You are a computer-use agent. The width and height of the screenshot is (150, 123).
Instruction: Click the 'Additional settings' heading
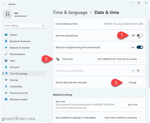(x=63, y=95)
